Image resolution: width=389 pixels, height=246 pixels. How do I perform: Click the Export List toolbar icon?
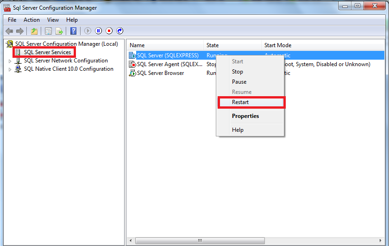[x=59, y=31]
